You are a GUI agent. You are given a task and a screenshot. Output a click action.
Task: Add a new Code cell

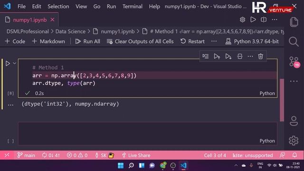coord(15,41)
